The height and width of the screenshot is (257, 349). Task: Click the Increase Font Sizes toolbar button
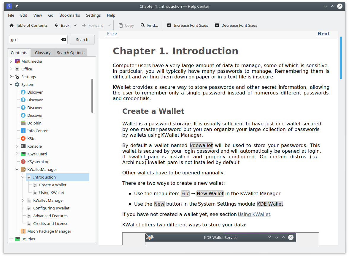click(188, 26)
